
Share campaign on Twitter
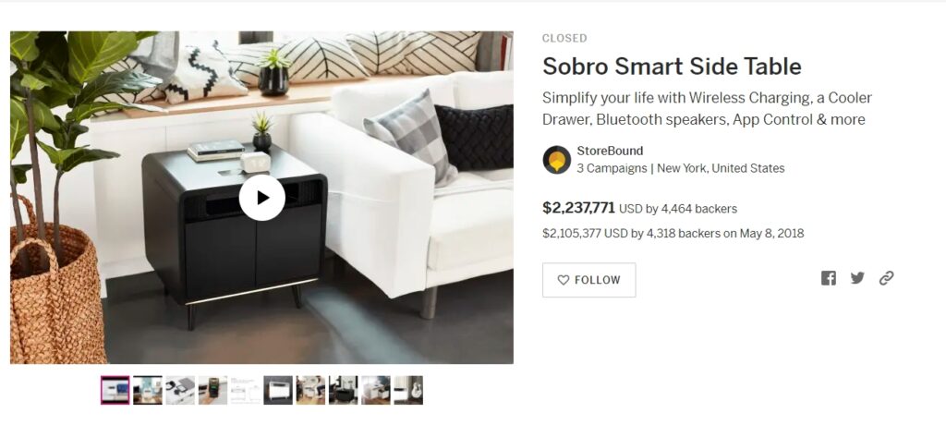coord(857,278)
